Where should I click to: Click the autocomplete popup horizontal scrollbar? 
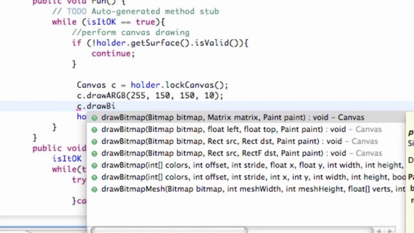(x=169, y=230)
